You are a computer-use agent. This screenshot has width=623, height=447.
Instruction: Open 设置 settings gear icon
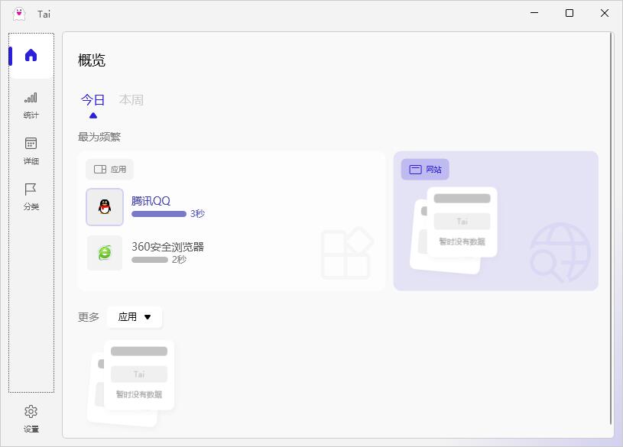31,418
